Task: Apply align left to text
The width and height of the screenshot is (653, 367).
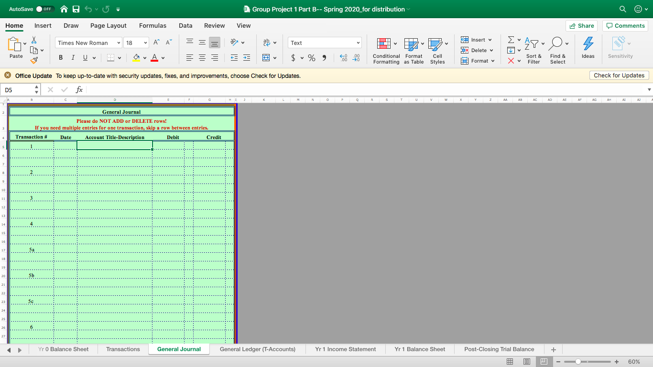Action: pyautogui.click(x=190, y=58)
